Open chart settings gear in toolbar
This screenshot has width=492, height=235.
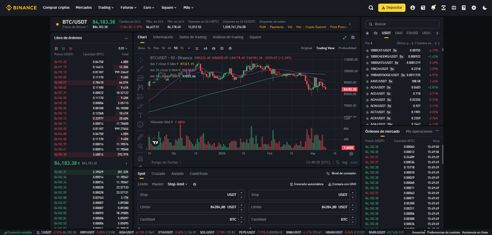point(230,48)
